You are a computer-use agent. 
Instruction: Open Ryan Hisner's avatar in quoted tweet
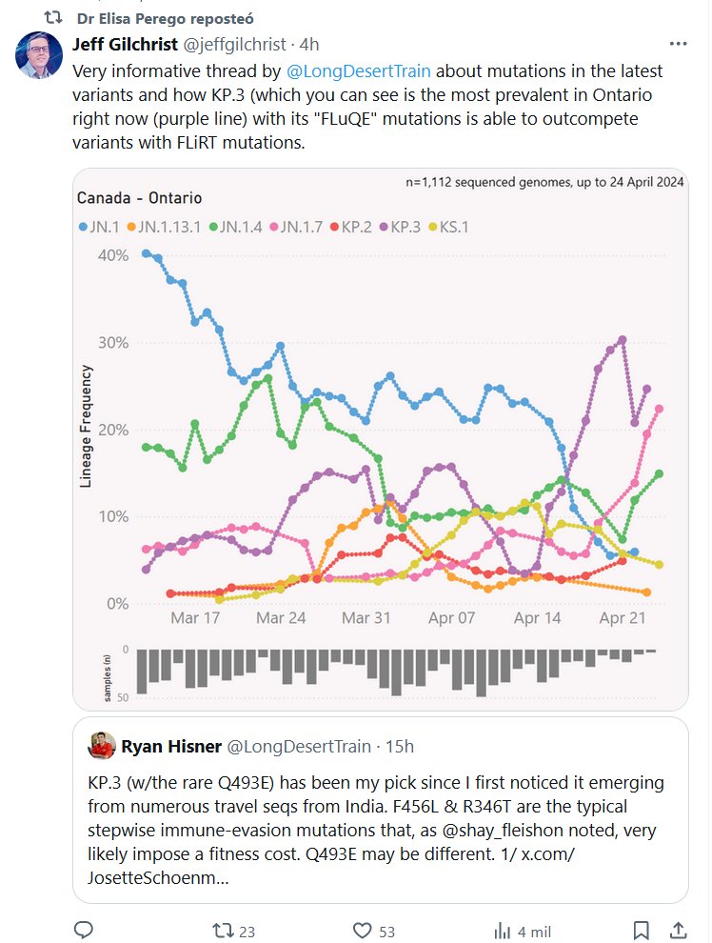(x=104, y=746)
